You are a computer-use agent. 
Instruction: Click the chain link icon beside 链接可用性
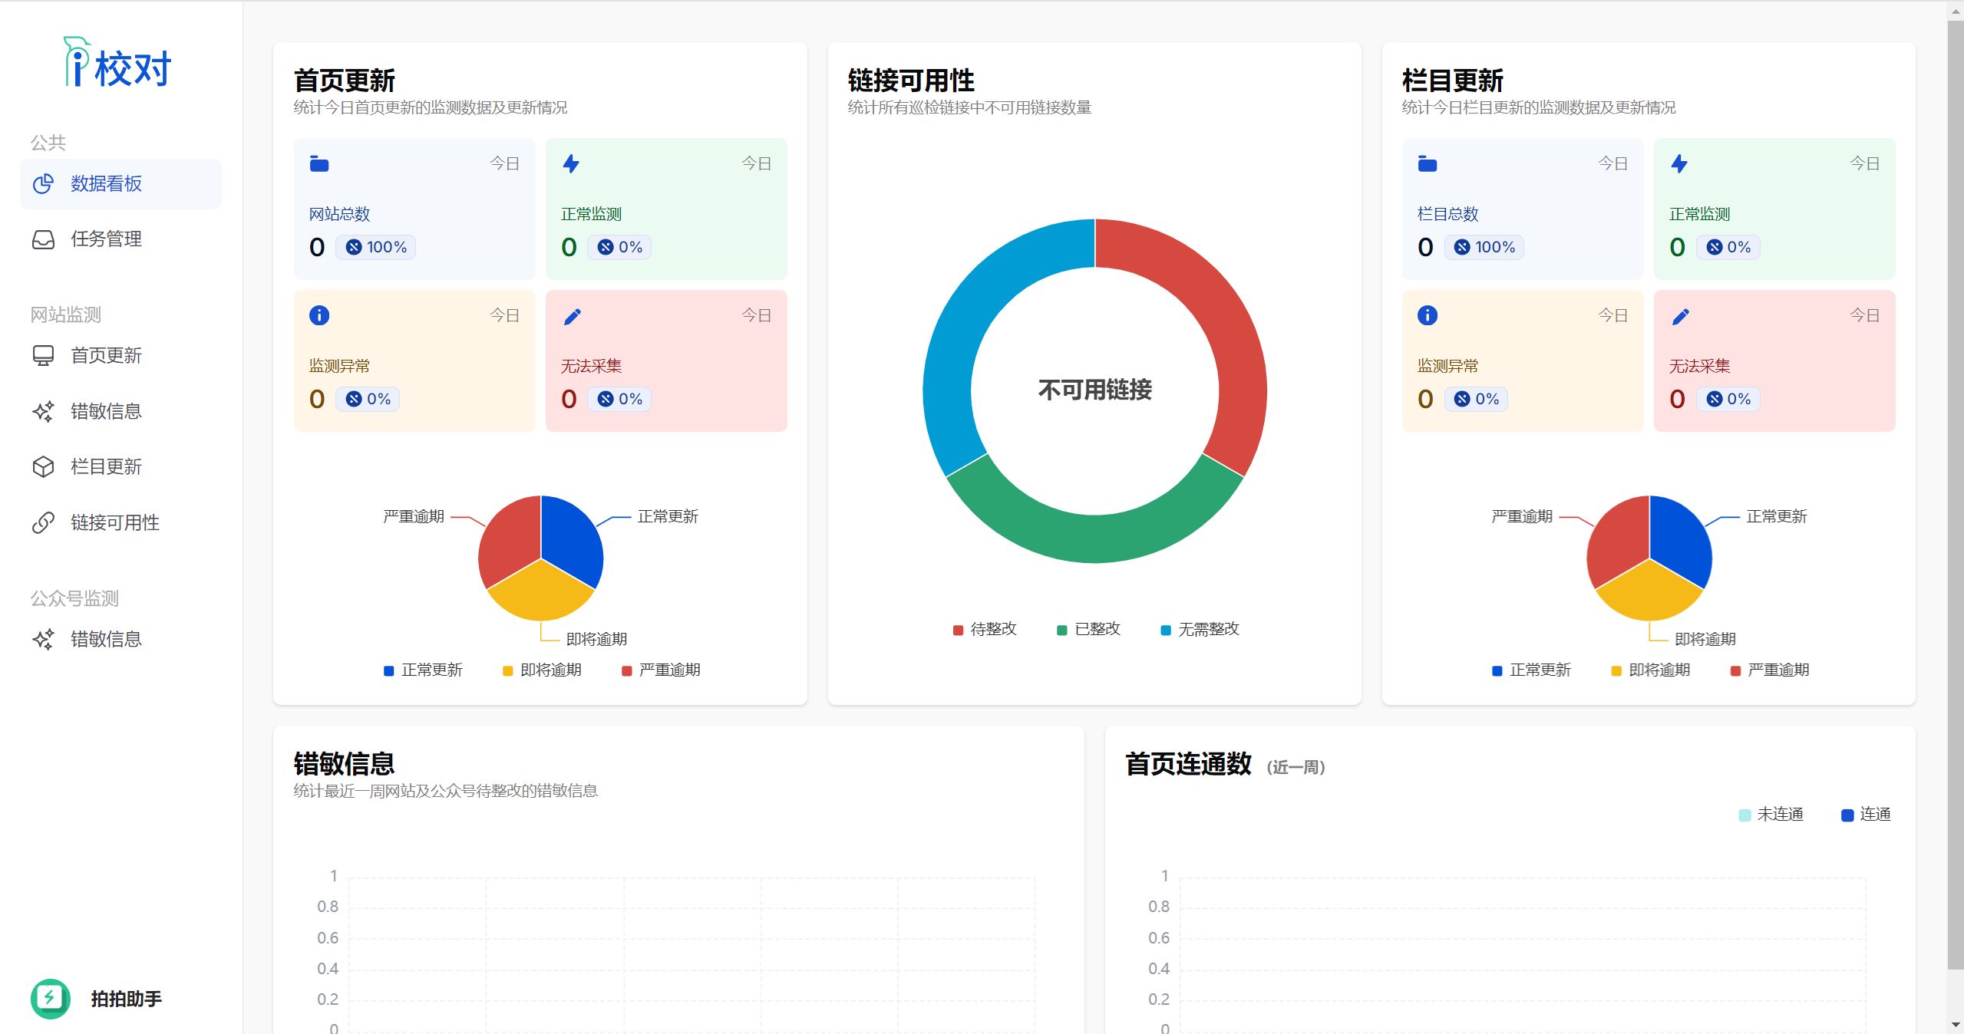tap(44, 523)
